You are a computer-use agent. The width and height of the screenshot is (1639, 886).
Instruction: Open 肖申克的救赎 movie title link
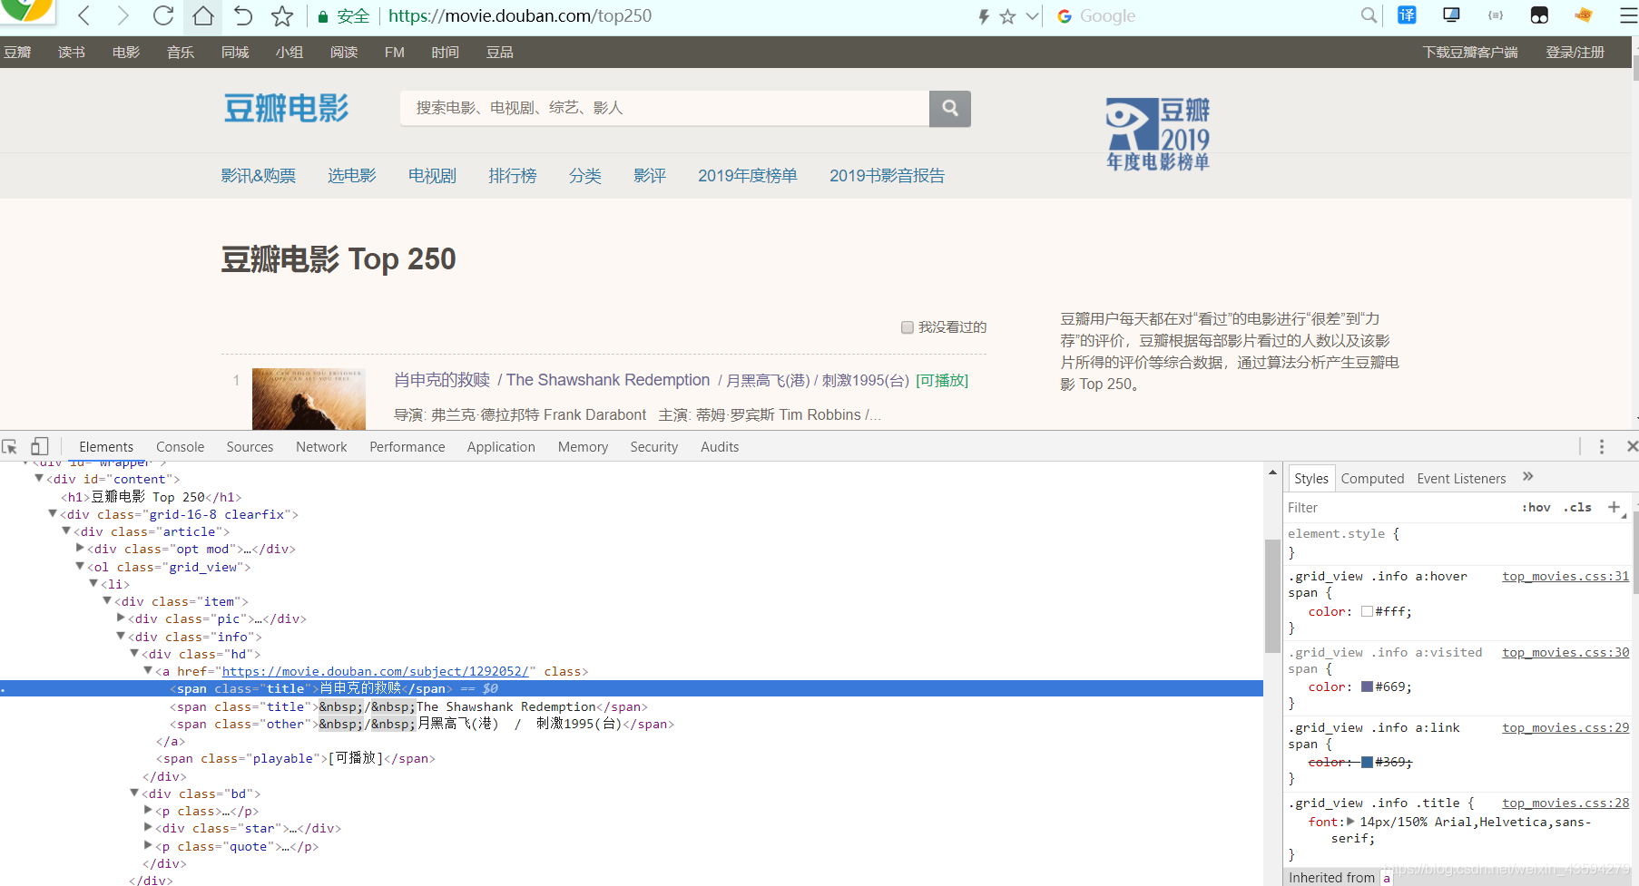[442, 380]
